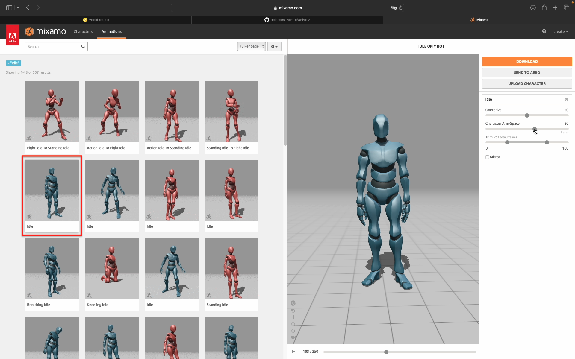Click the Safari share icon
This screenshot has width=575, height=359.
tap(544, 8)
